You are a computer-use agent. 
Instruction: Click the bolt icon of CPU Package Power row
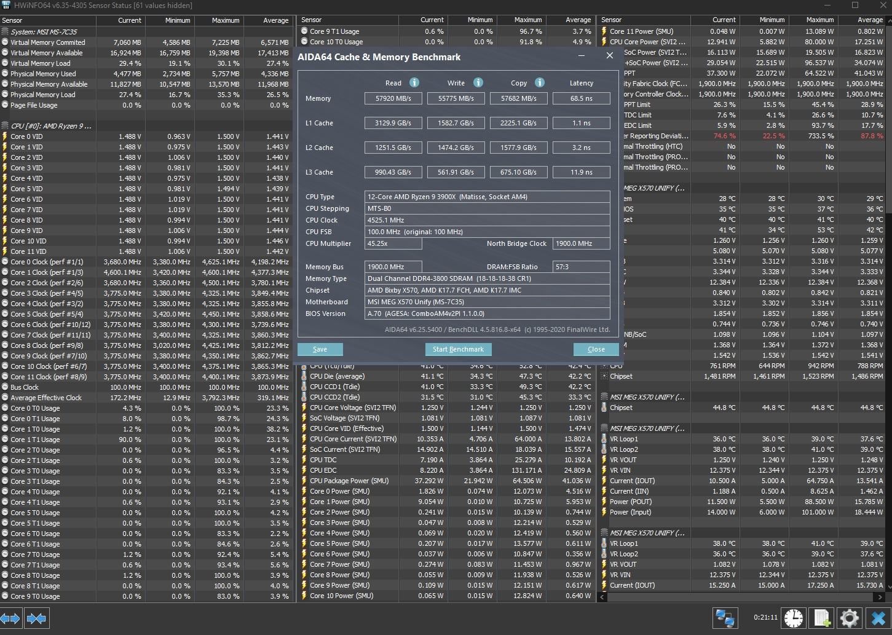tap(304, 481)
